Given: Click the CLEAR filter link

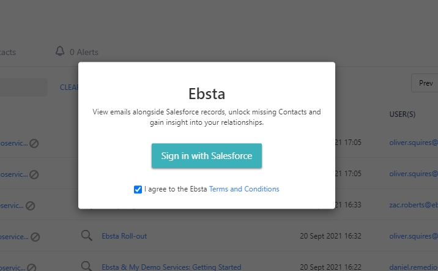Looking at the screenshot, I should point(69,87).
